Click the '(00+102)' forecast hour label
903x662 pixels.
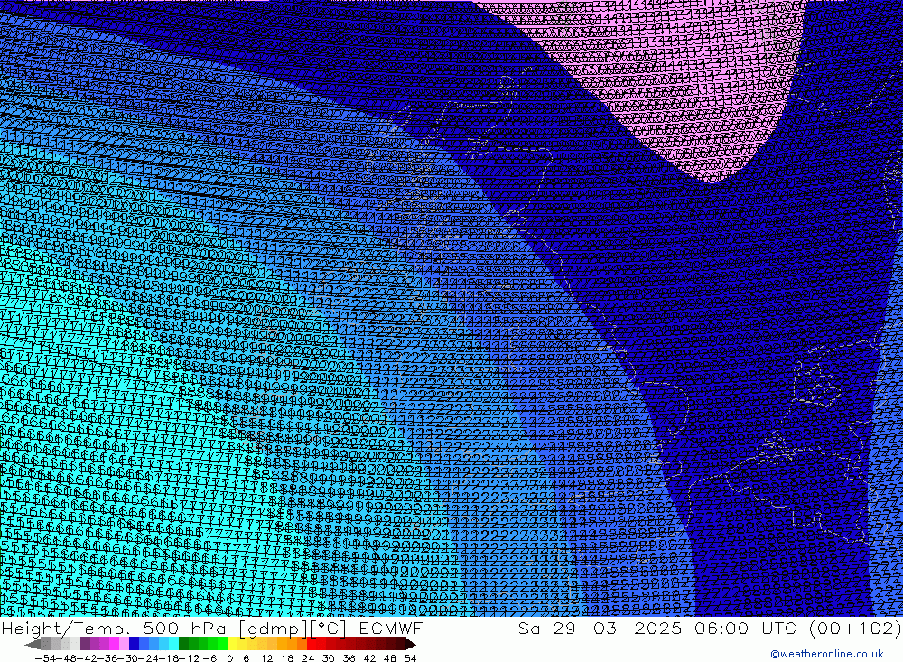pyautogui.click(x=856, y=628)
